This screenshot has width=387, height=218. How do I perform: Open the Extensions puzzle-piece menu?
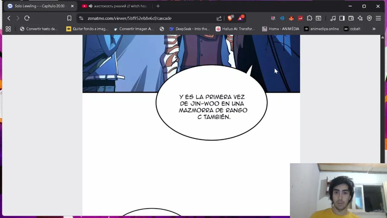[x=309, y=18]
